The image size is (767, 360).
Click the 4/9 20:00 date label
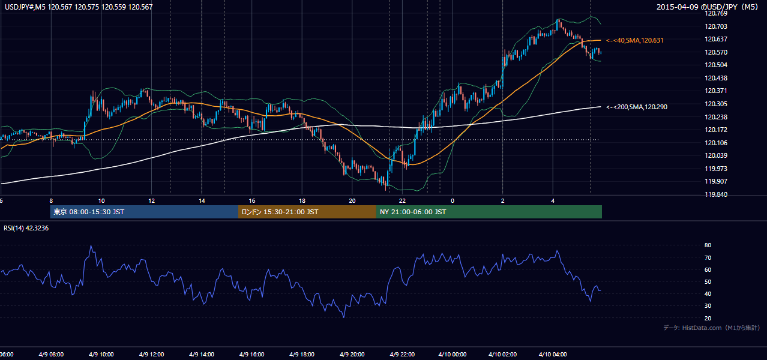tap(352, 354)
